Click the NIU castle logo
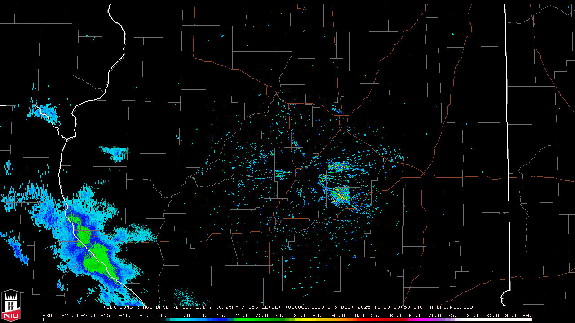Viewport: 575px width, 323px height. (x=11, y=306)
